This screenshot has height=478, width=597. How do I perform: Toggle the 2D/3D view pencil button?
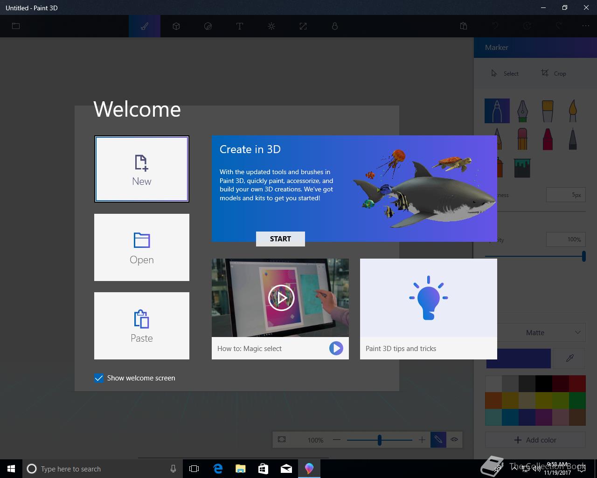pos(438,439)
